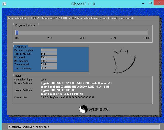Click the status bar restoring message
This screenshot has width=164, height=130.
point(29,127)
